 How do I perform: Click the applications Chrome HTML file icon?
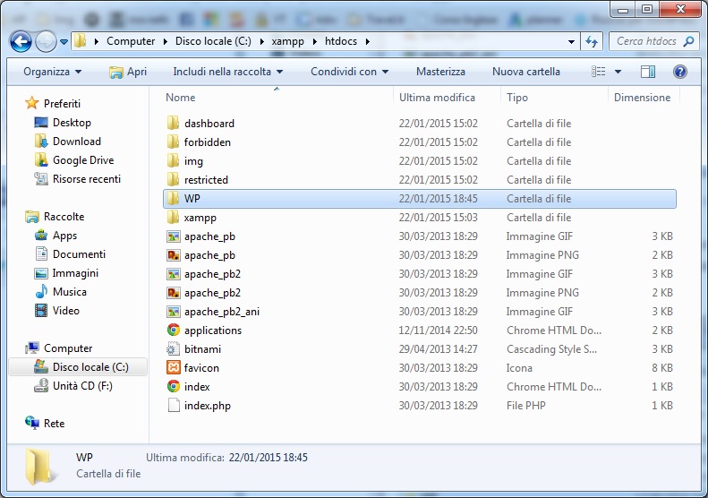click(174, 330)
